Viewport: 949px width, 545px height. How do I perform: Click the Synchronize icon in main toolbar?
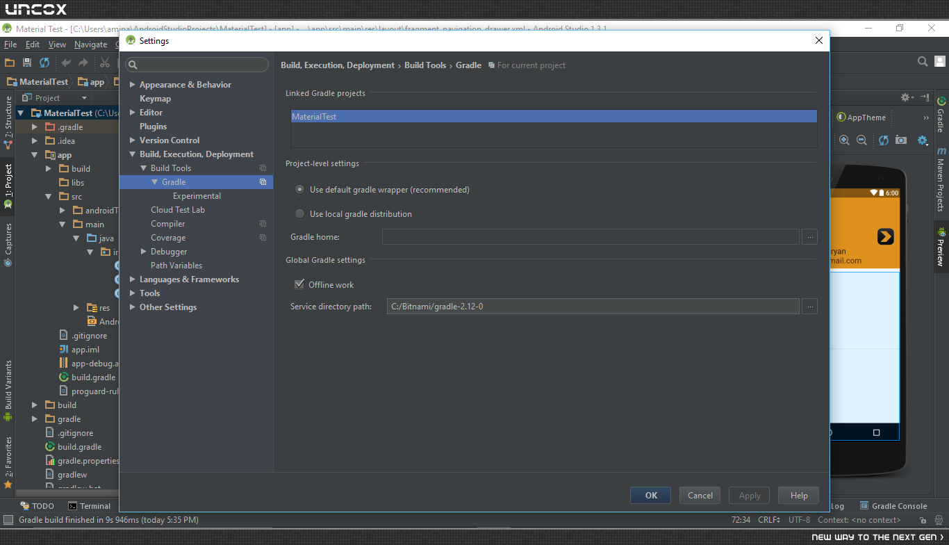44,63
